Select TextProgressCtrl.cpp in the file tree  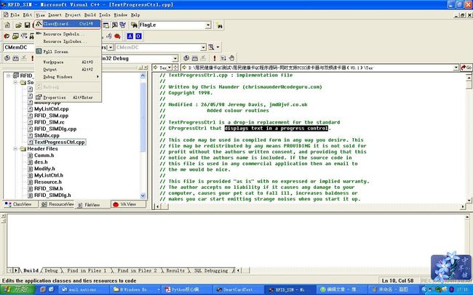point(60,142)
